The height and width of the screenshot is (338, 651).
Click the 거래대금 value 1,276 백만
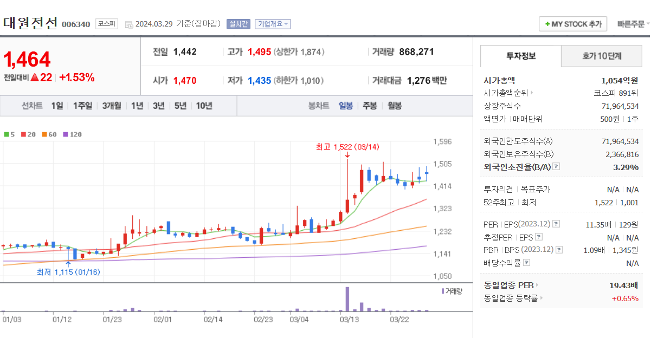point(427,80)
